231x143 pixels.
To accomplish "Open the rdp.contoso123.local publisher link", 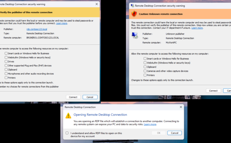I will click(37, 29).
